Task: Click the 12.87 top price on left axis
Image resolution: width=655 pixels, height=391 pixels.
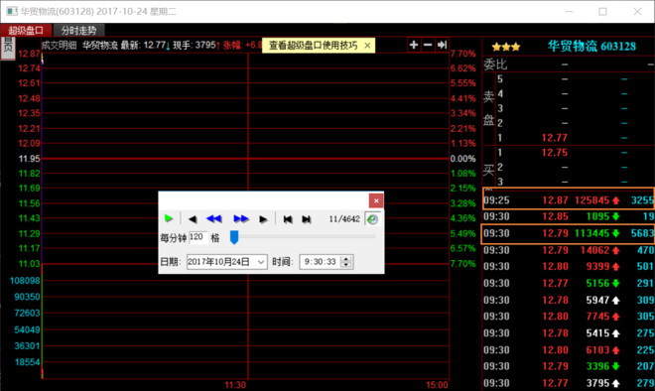Action: [x=29, y=54]
